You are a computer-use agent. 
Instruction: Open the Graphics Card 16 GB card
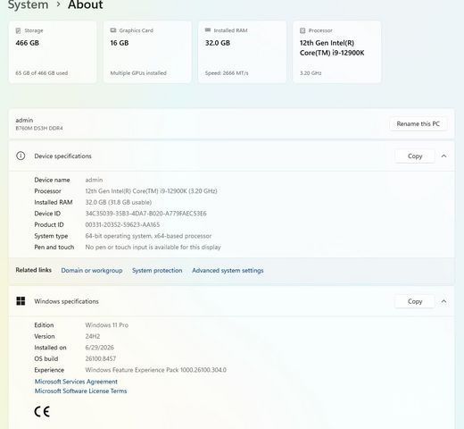147,52
